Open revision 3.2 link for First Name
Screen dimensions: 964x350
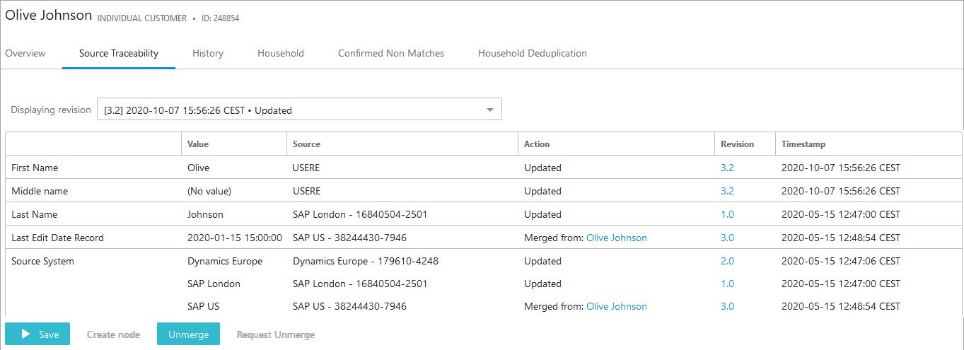(x=727, y=168)
